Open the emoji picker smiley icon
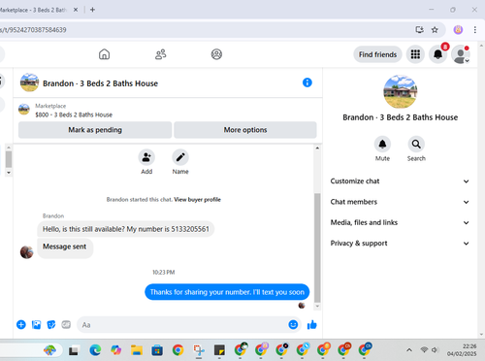This screenshot has width=485, height=361. coord(293,324)
